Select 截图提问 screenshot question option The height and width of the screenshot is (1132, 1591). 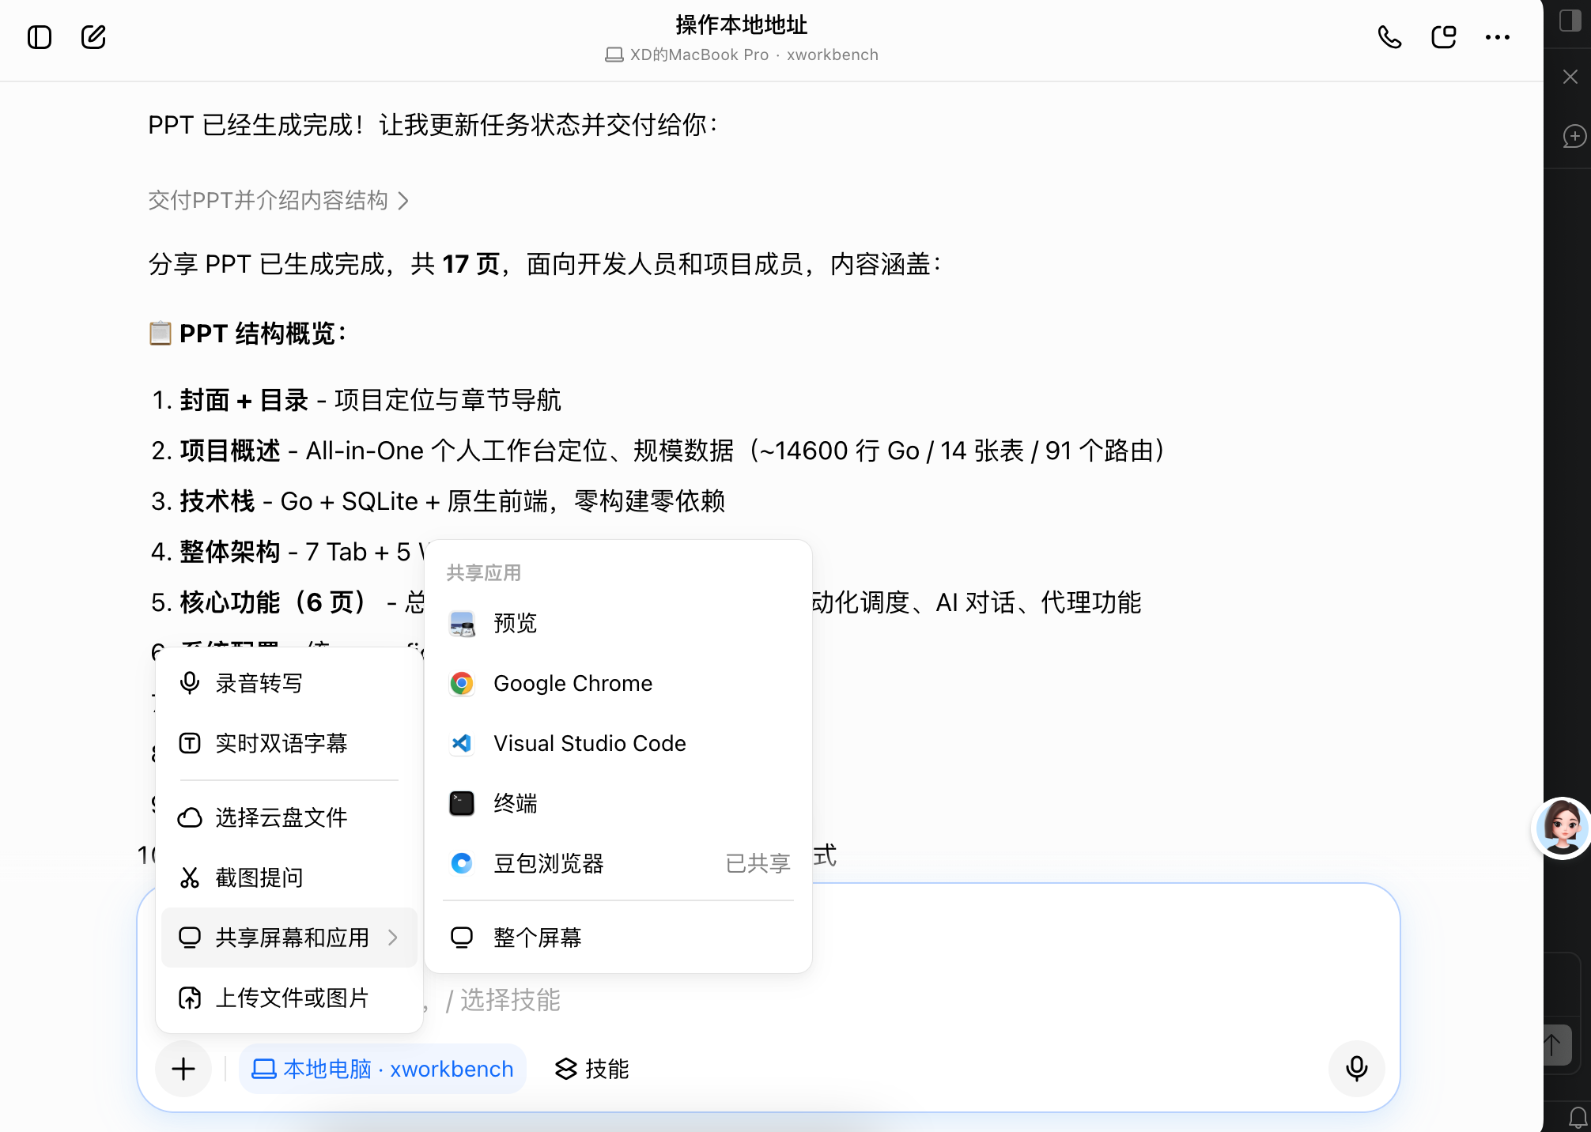click(289, 877)
